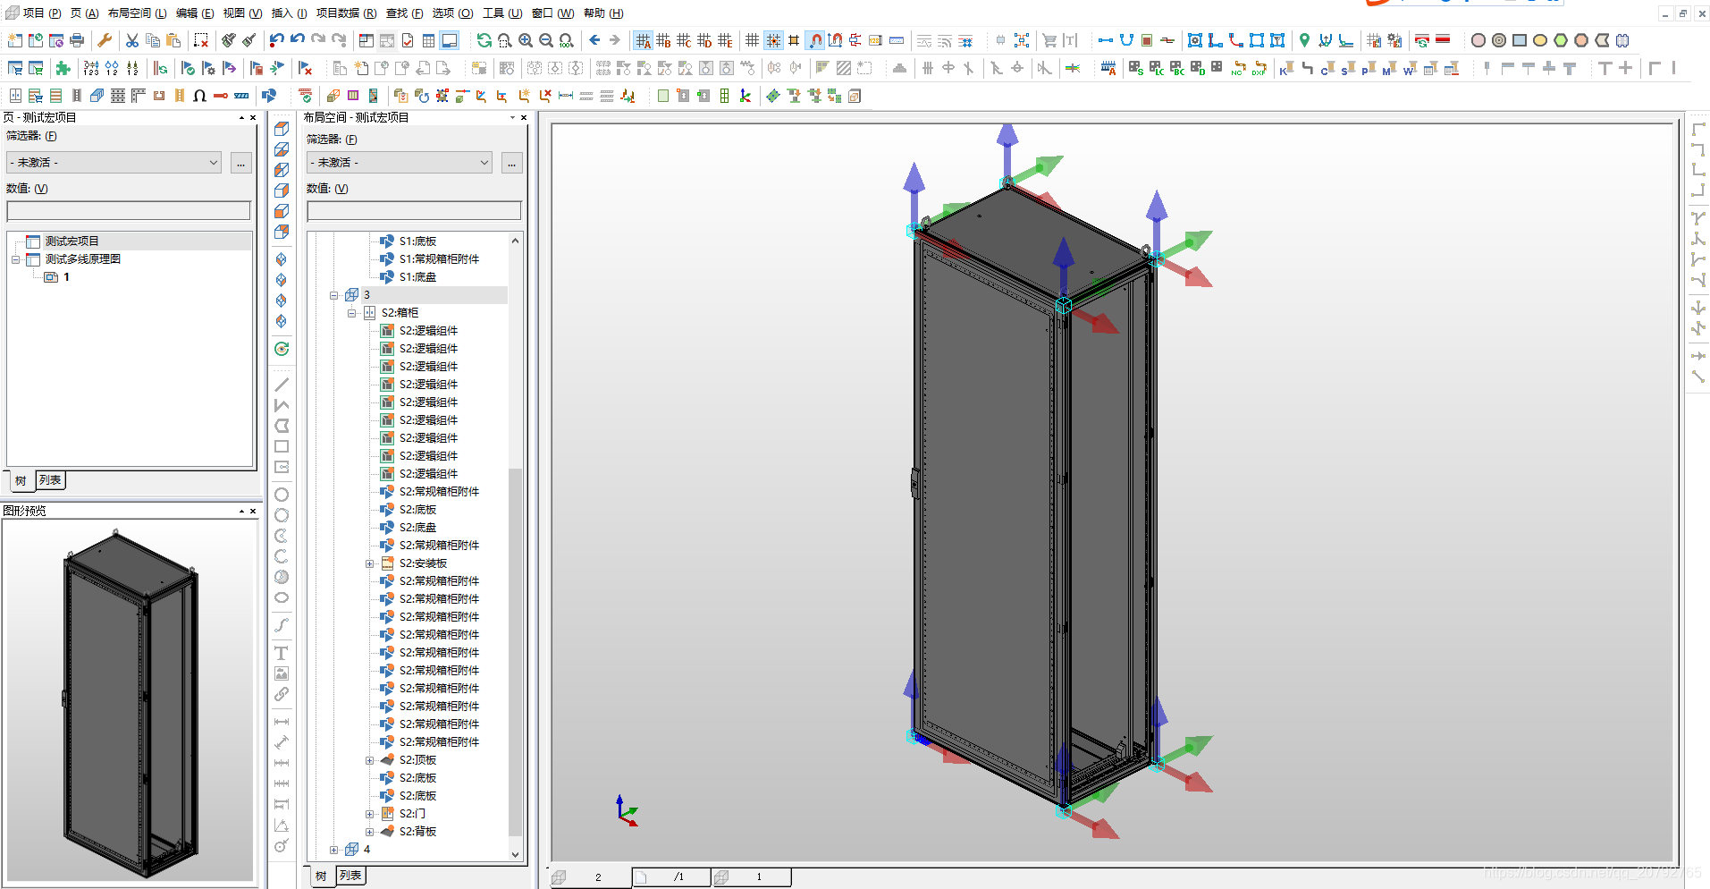Open the 项目数据 menu

[346, 13]
